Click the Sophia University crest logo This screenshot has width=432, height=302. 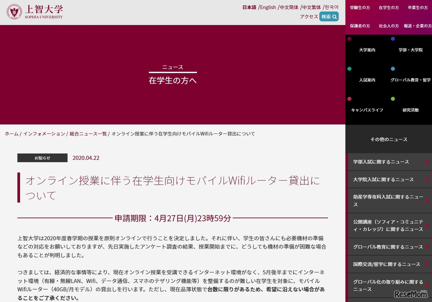(13, 11)
